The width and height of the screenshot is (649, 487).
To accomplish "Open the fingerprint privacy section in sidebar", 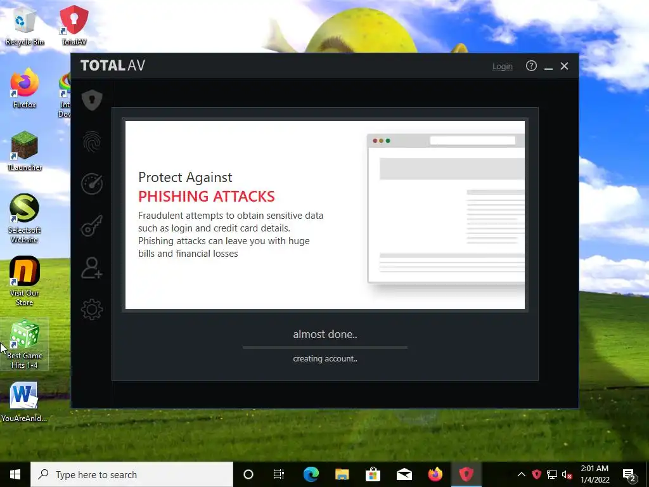I will 92,141.
